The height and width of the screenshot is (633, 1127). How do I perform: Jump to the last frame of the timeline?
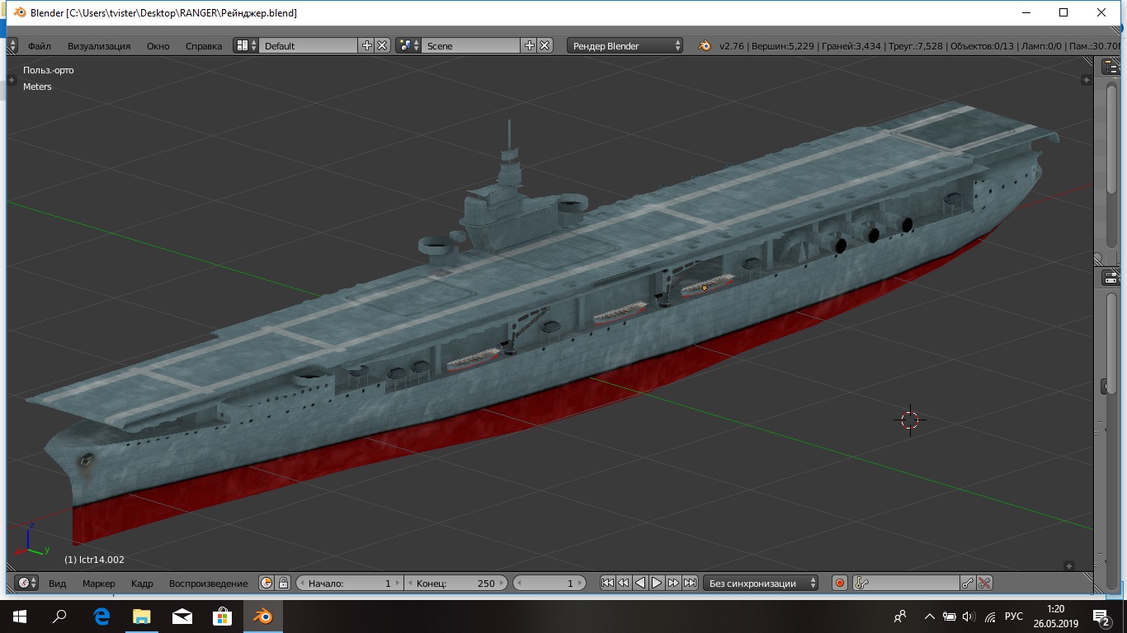690,583
